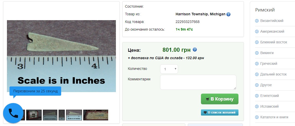The width and height of the screenshot is (295, 126).
Task: Click the arrow icon next to Египетский
Action: [x=257, y=96]
